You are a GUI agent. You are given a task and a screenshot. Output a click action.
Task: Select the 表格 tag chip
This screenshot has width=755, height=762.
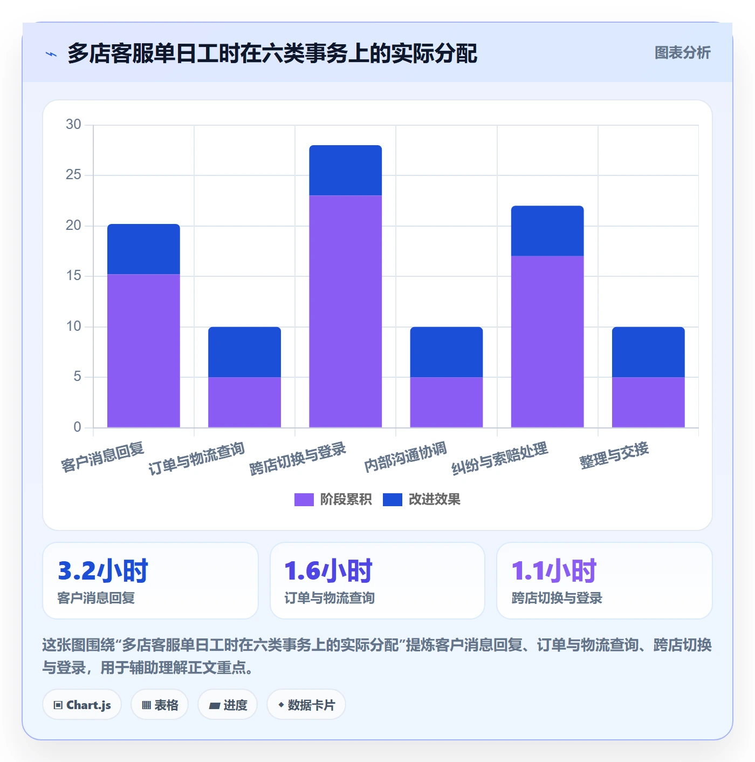tap(160, 705)
